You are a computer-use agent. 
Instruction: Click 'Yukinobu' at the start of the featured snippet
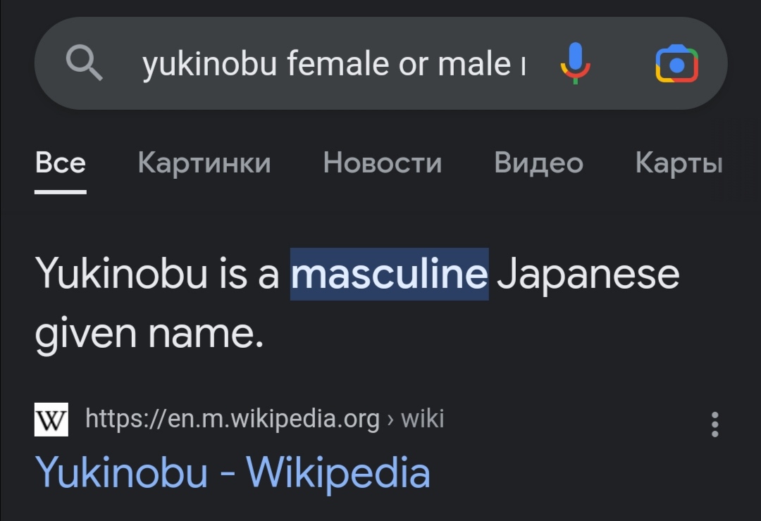(121, 274)
